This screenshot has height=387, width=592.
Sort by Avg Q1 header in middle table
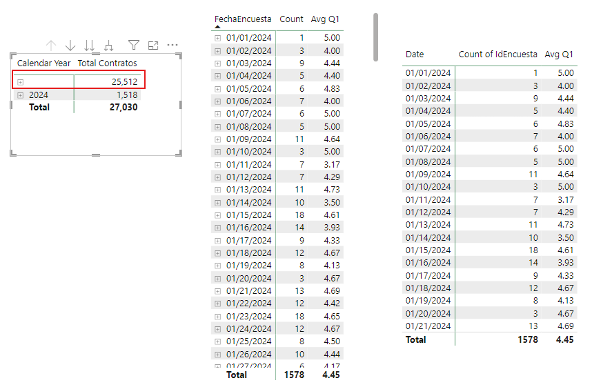pos(325,19)
